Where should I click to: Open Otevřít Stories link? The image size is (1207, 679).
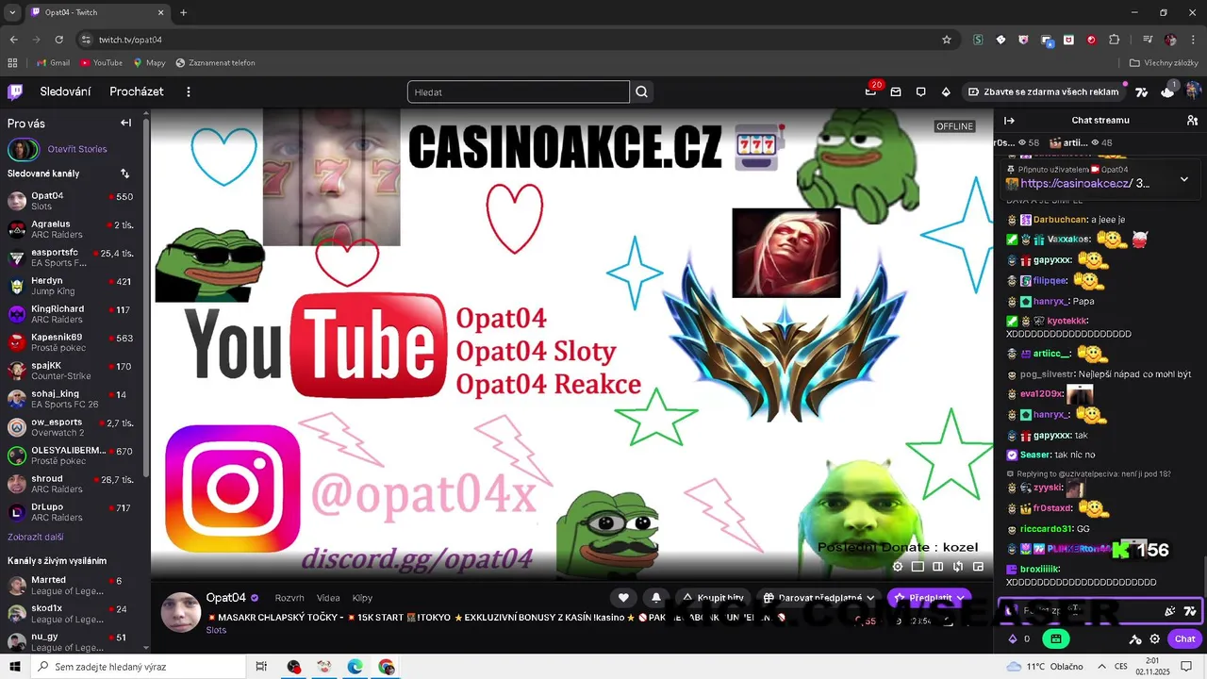pyautogui.click(x=77, y=149)
